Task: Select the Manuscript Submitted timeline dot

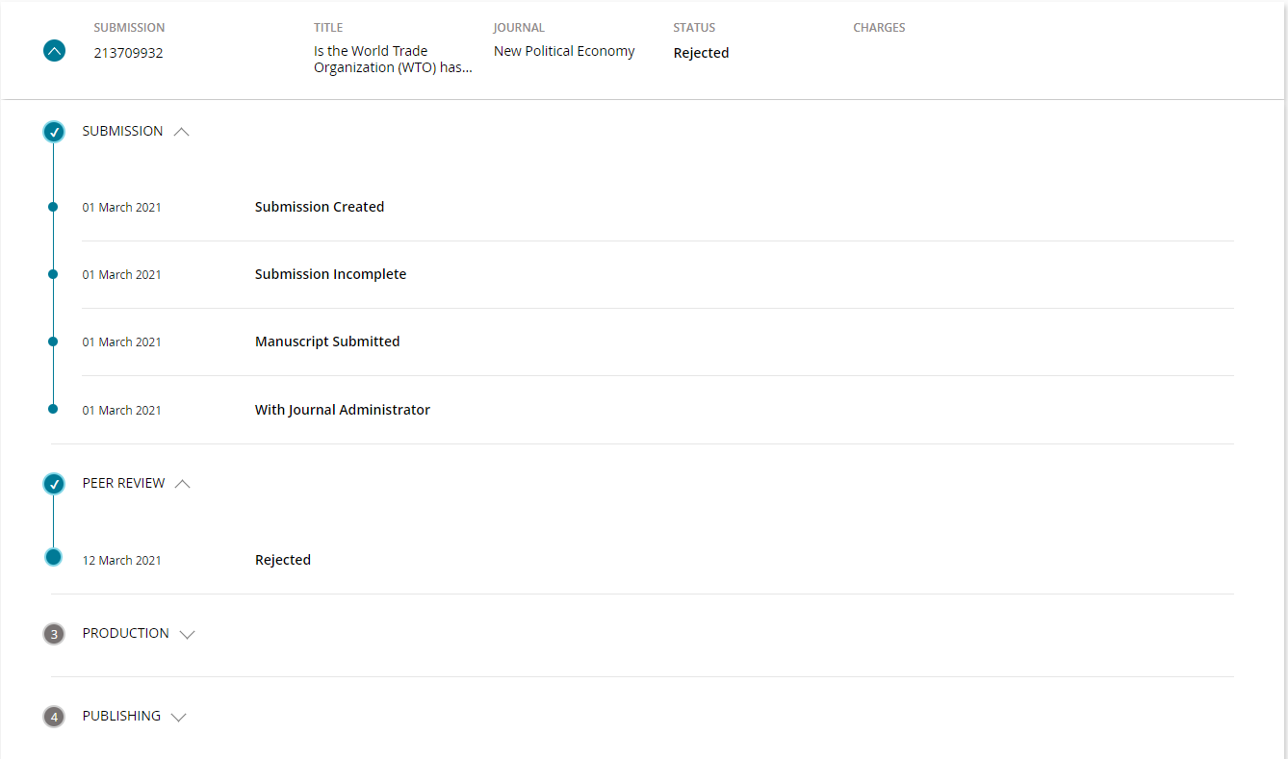Action: pos(53,342)
